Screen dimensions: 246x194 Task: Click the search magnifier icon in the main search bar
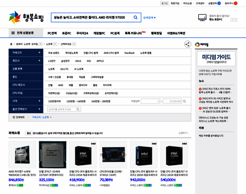[136, 17]
